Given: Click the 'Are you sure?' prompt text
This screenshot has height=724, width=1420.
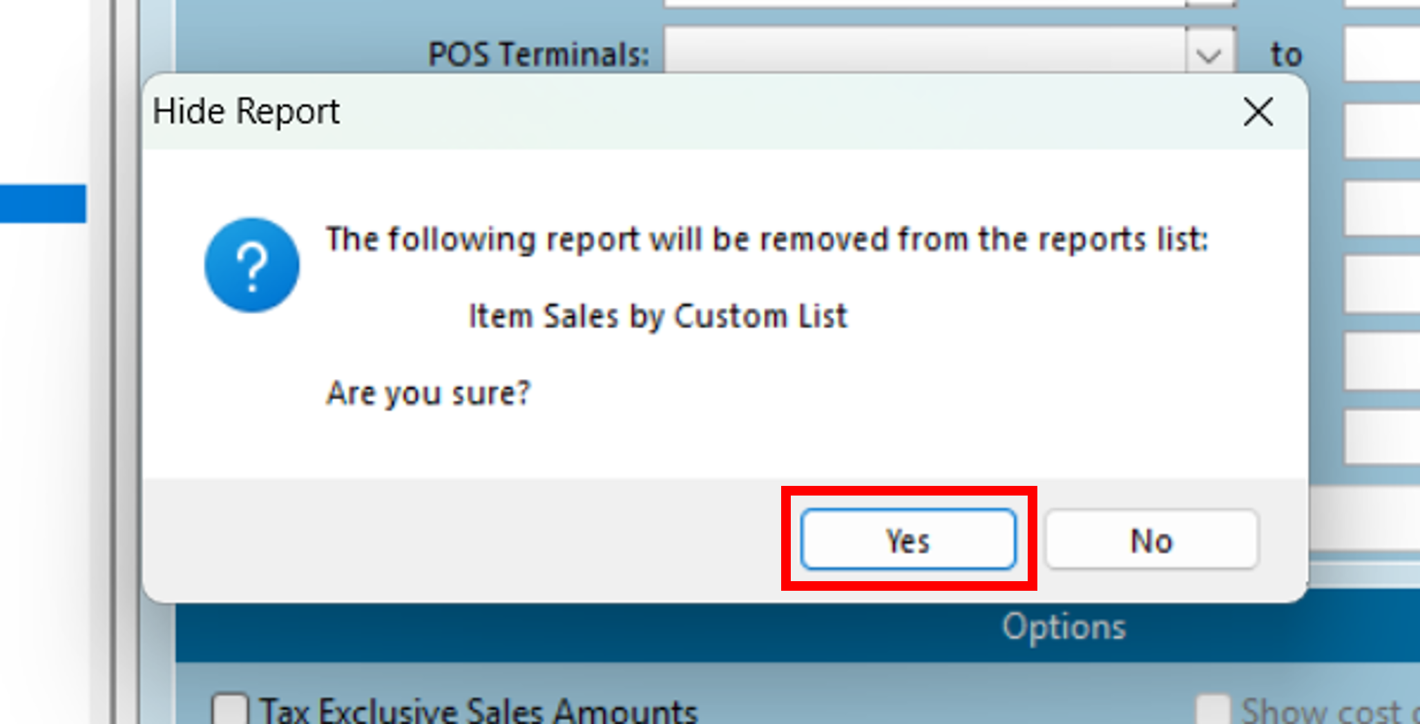Looking at the screenshot, I should pos(428,392).
